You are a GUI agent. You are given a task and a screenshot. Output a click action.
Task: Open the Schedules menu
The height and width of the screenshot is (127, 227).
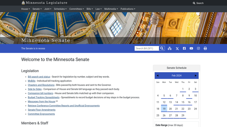(60, 9)
